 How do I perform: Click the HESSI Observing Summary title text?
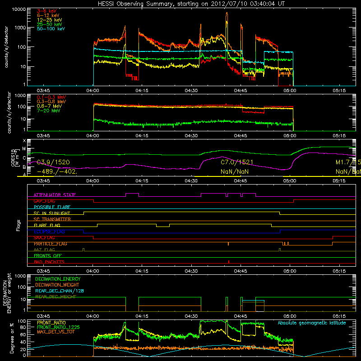pyautogui.click(x=191, y=4)
